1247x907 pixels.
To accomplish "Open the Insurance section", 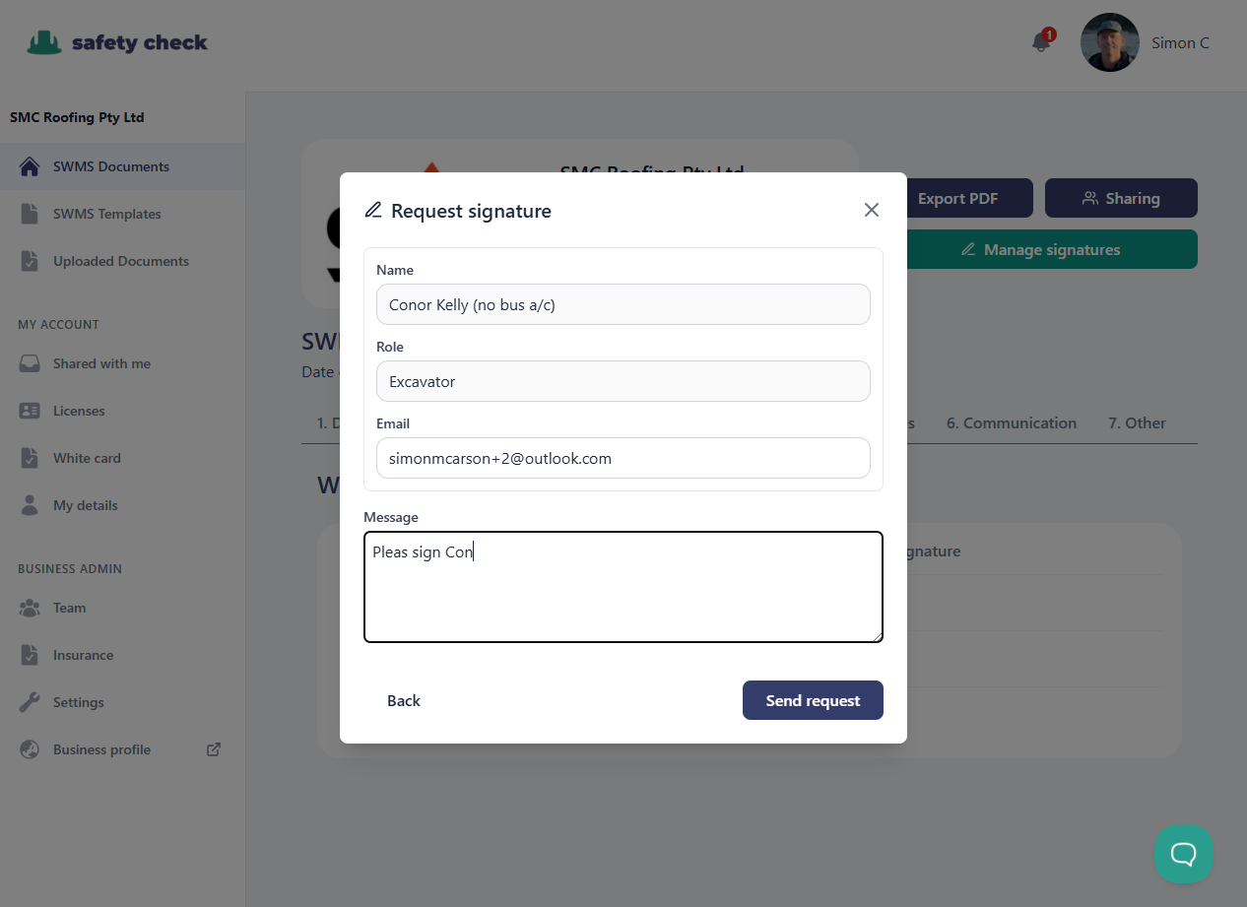I will point(82,655).
